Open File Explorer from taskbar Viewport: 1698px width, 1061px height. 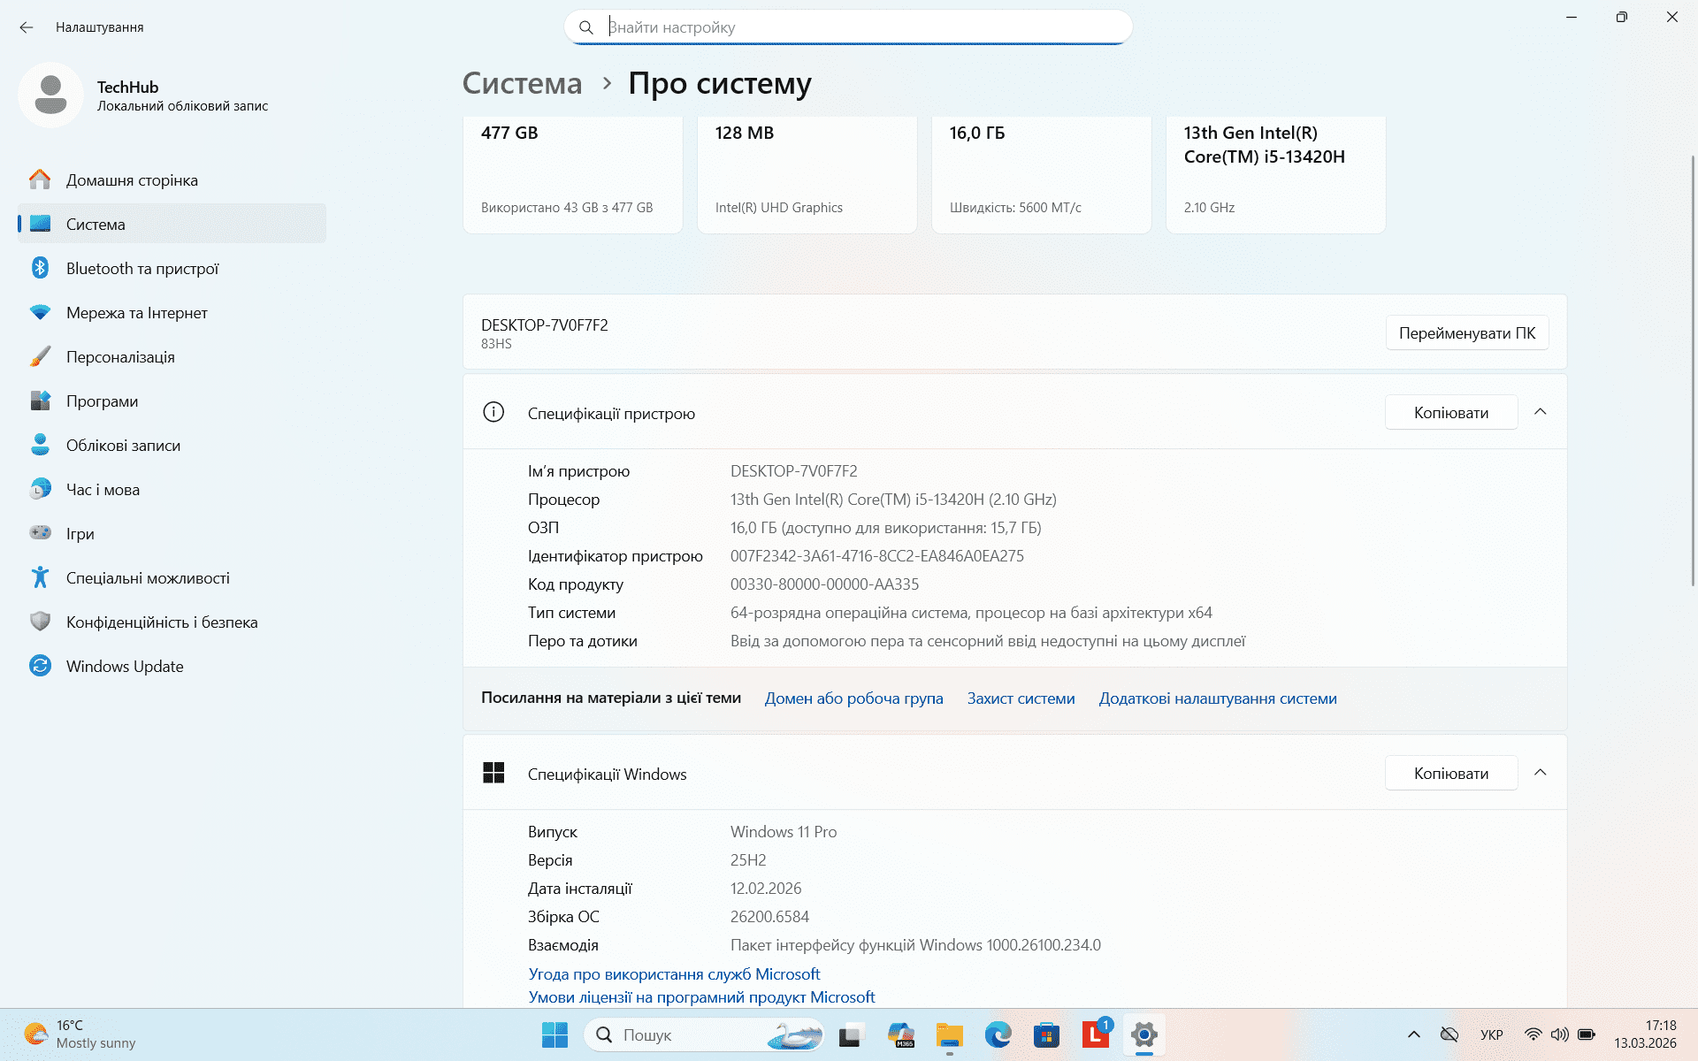point(950,1034)
